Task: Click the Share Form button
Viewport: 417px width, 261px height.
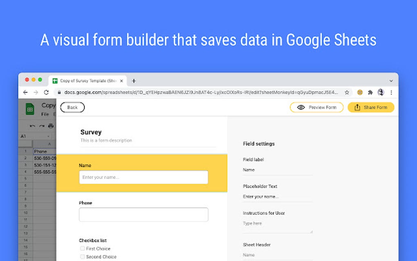Action: click(x=371, y=107)
